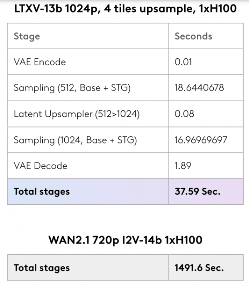Viewport: 249px width, 283px height.
Task: Click the 1491.6 Sec. total value
Action: 199,268
